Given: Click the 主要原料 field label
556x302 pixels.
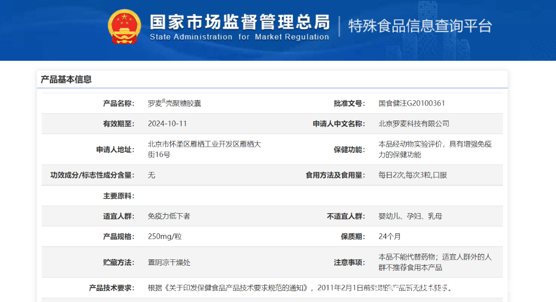Looking at the screenshot, I should (119, 196).
